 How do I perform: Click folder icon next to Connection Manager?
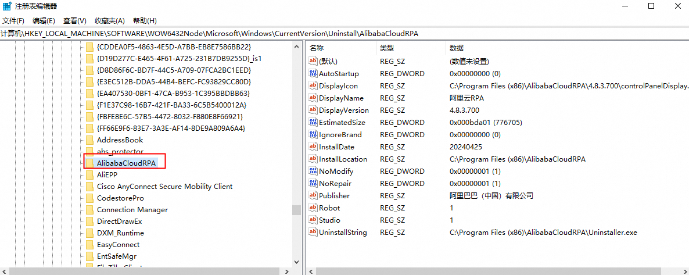point(89,210)
